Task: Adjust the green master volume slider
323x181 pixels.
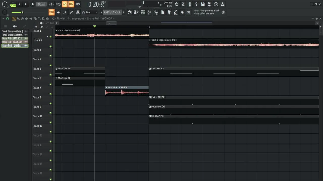Action: [x=17, y=12]
